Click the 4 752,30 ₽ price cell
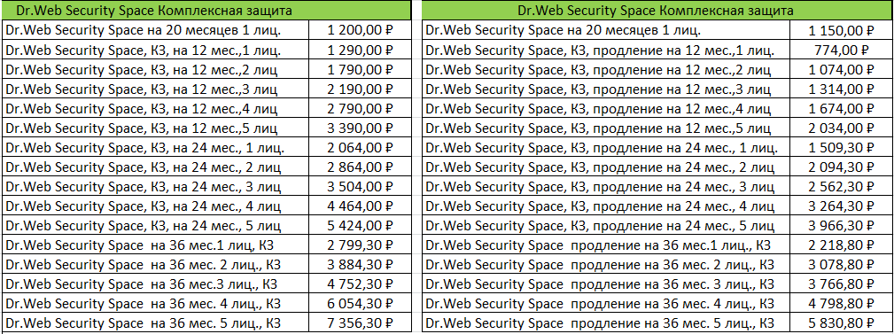Image resolution: width=894 pixels, height=334 pixels. click(361, 285)
